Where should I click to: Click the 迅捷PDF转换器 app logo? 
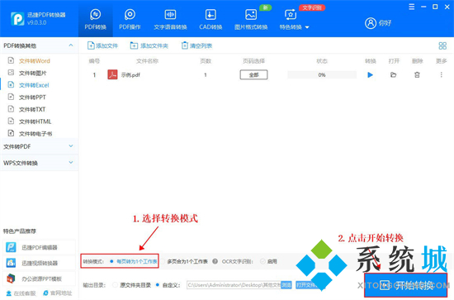(x=17, y=19)
